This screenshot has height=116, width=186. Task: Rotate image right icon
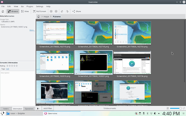point(67,11)
